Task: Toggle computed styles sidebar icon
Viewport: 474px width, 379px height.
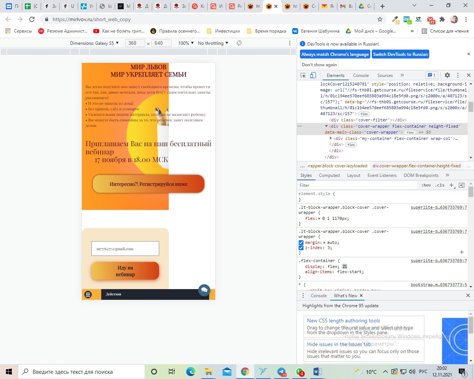Action: [461, 185]
